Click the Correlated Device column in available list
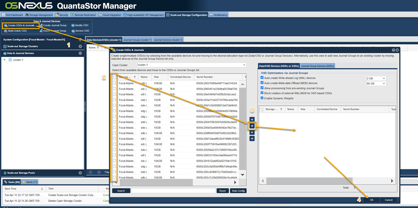418x208 pixels. (x=181, y=77)
